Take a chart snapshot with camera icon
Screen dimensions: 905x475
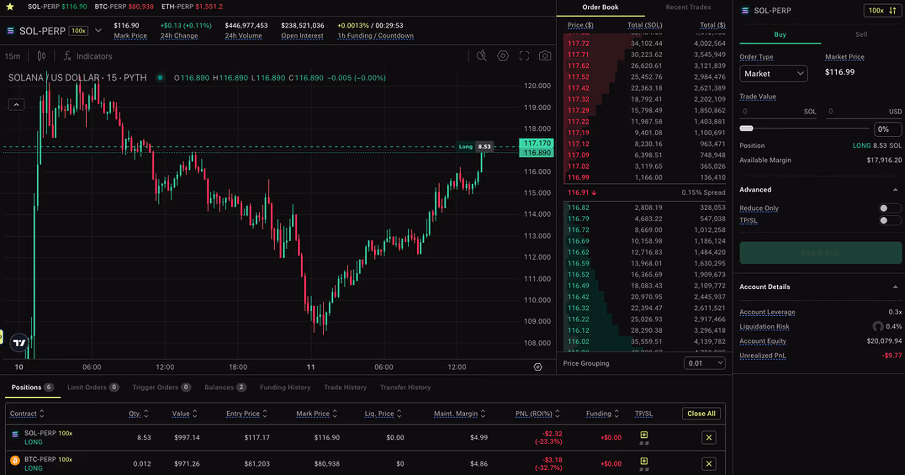(x=545, y=56)
